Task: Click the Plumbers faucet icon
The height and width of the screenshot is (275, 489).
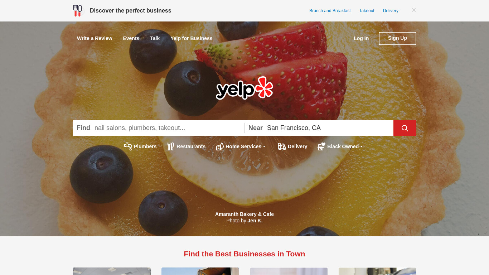Action: click(x=128, y=146)
